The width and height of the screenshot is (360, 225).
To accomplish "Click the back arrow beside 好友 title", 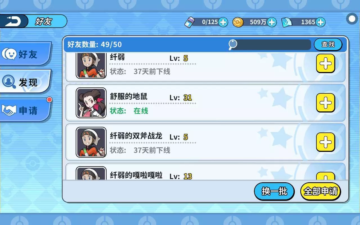I will [x=13, y=21].
